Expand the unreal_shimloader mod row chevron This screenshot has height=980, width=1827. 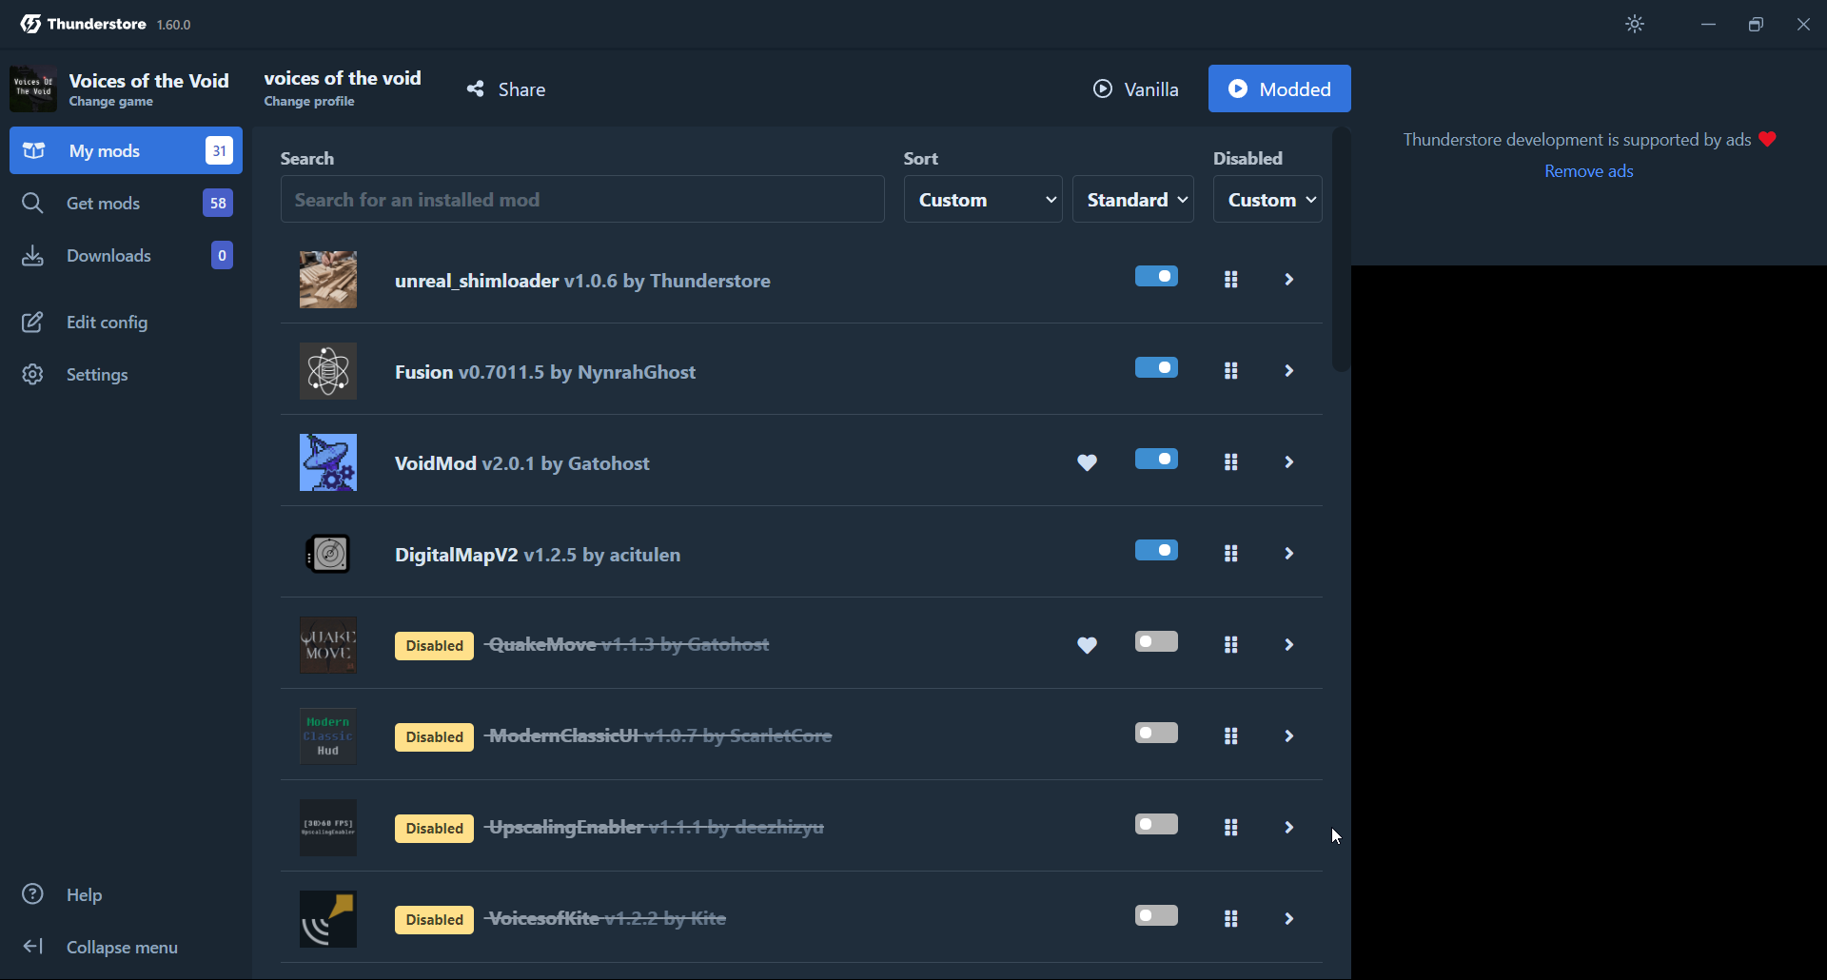(x=1289, y=280)
